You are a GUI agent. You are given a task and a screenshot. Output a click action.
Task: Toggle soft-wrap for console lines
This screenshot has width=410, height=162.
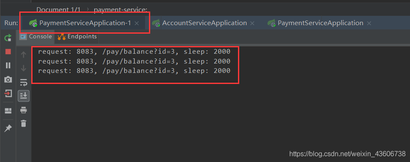click(24, 83)
